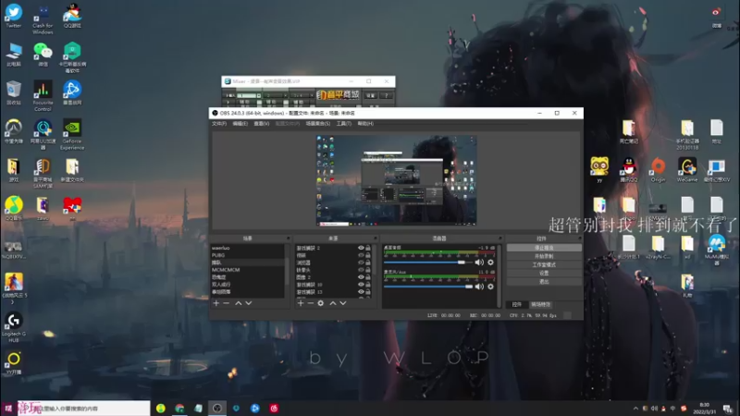Click 退出 button in OBS controls
Screen dimensions: 740x416
click(x=544, y=282)
